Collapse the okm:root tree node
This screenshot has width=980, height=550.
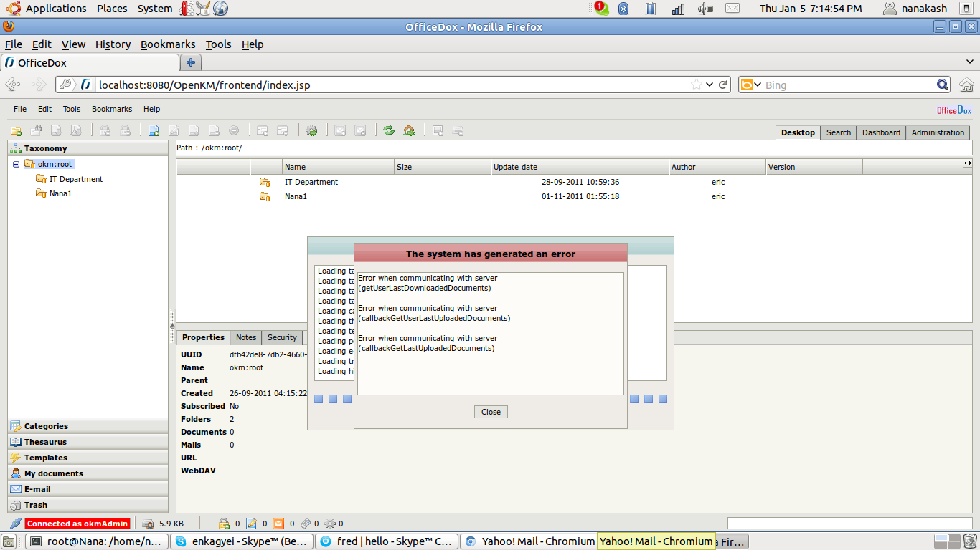(17, 165)
